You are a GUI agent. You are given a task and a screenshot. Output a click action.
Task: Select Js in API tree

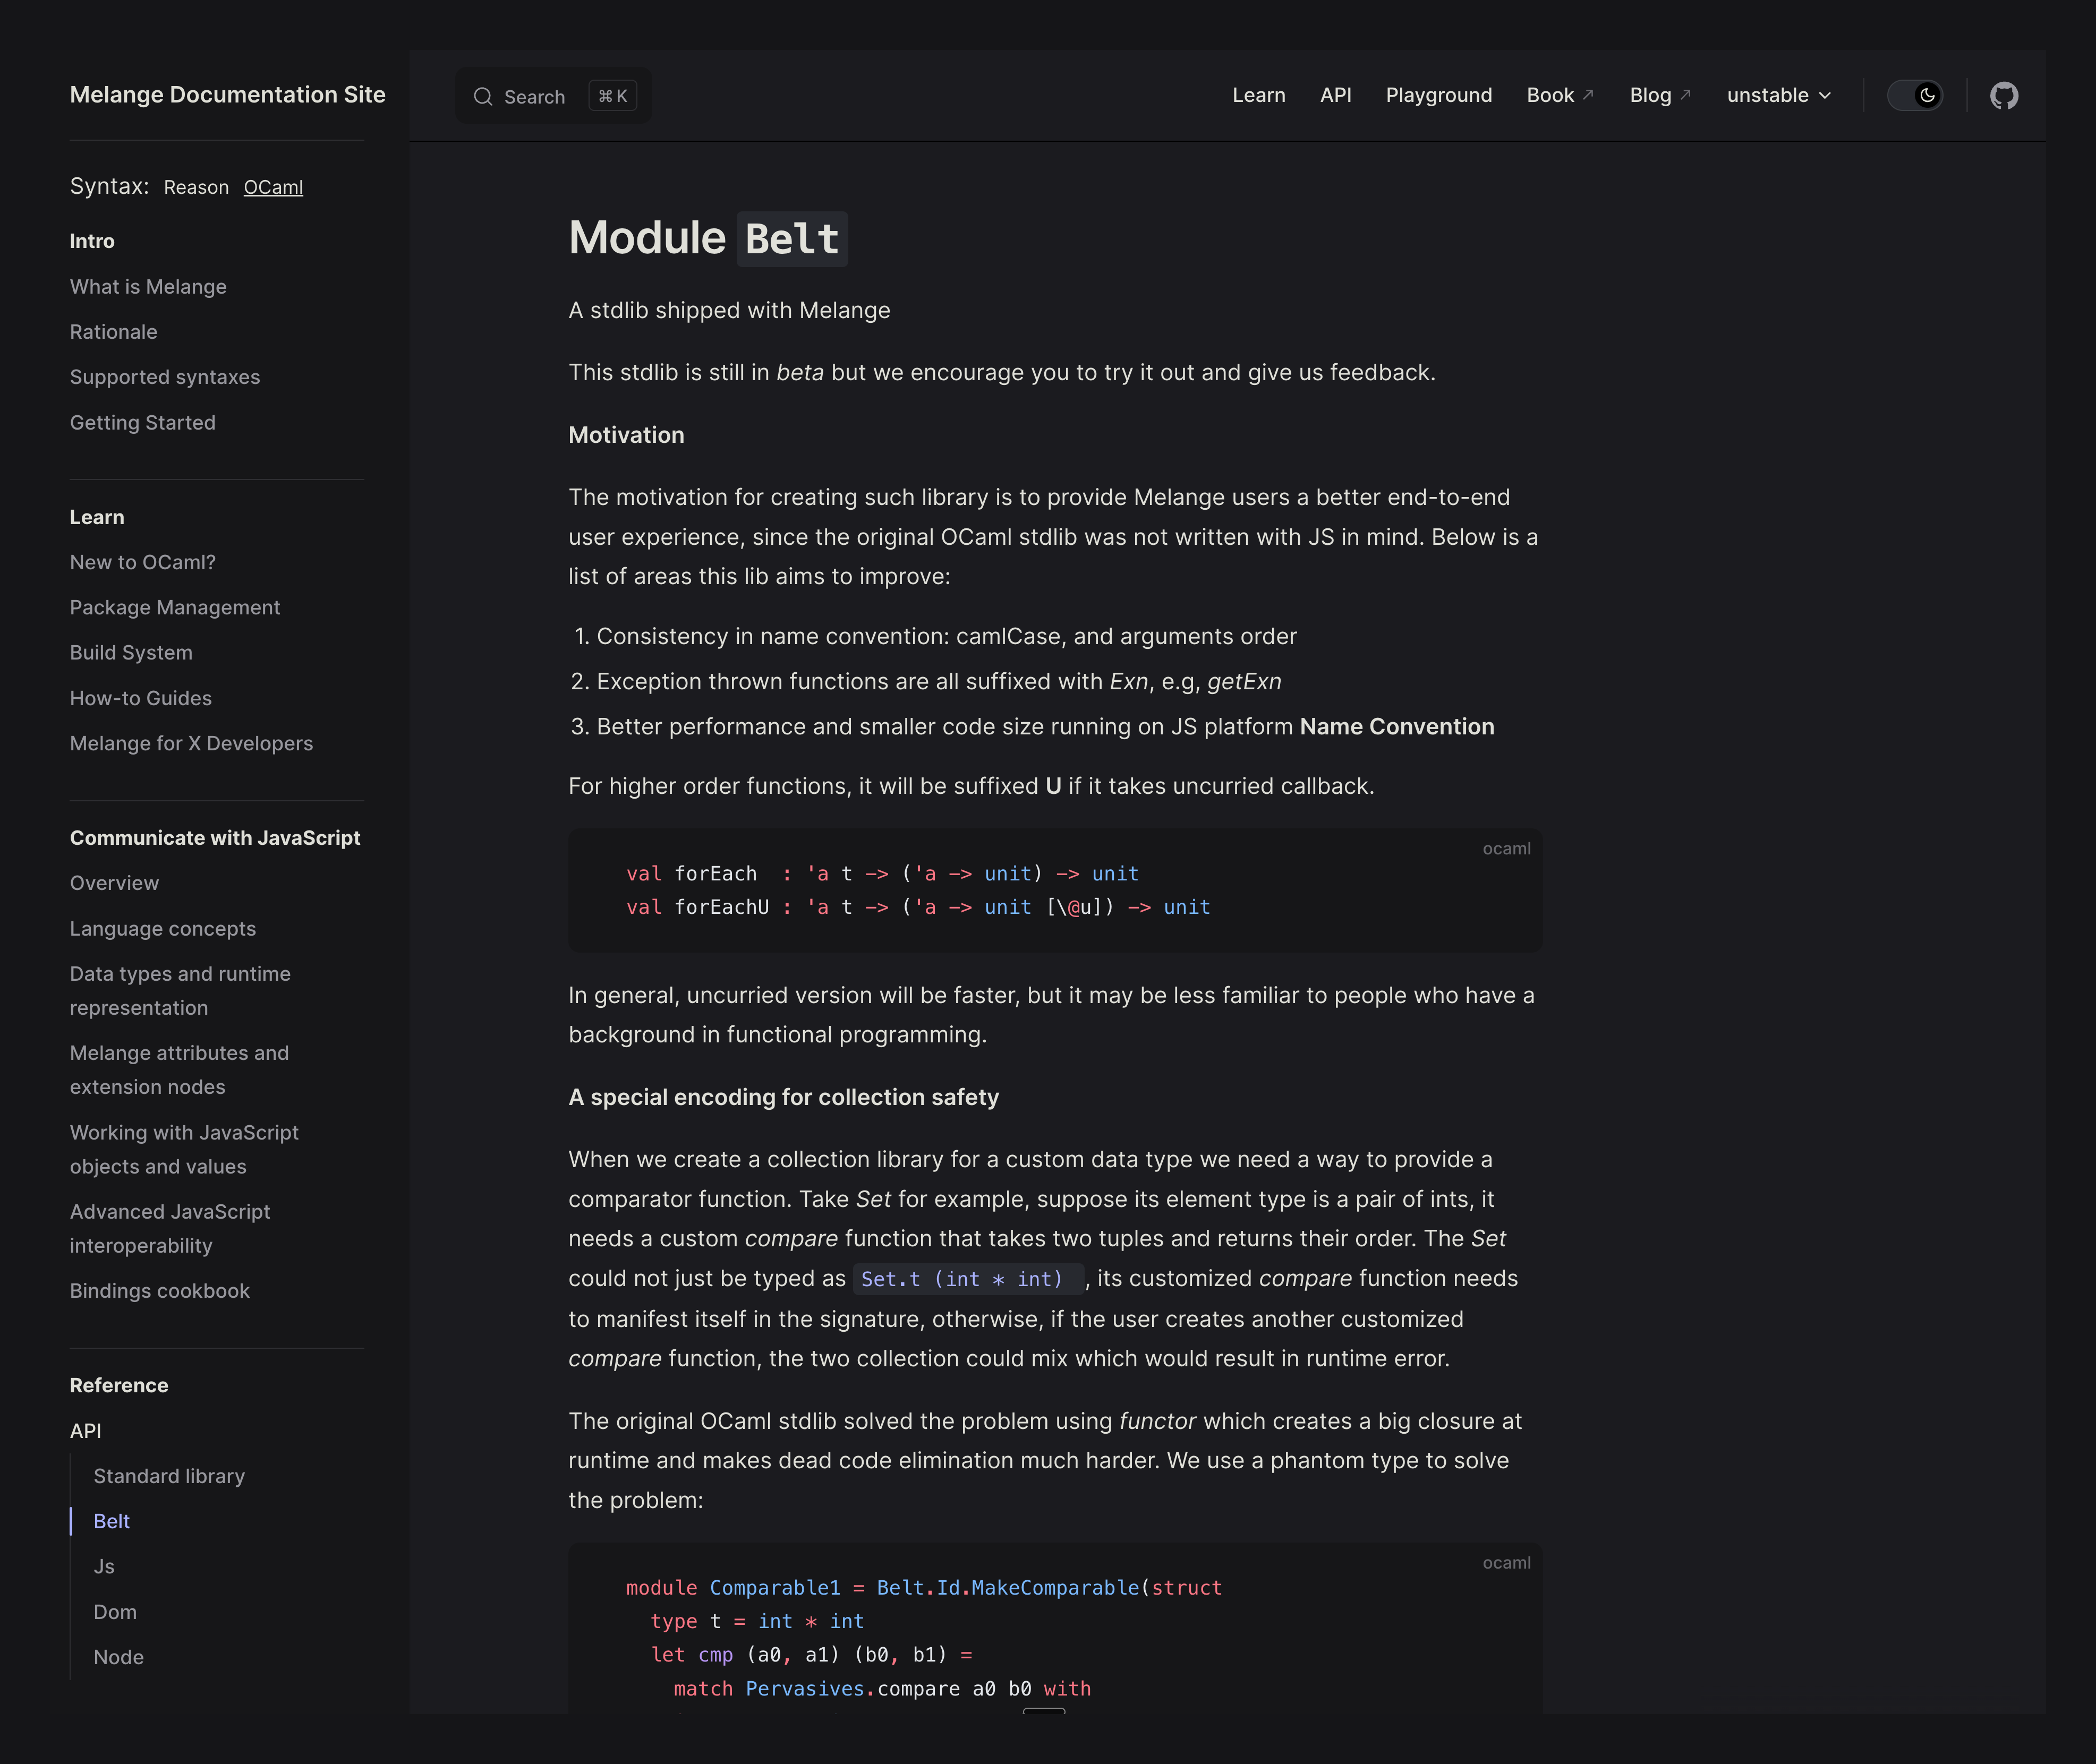coord(104,1567)
